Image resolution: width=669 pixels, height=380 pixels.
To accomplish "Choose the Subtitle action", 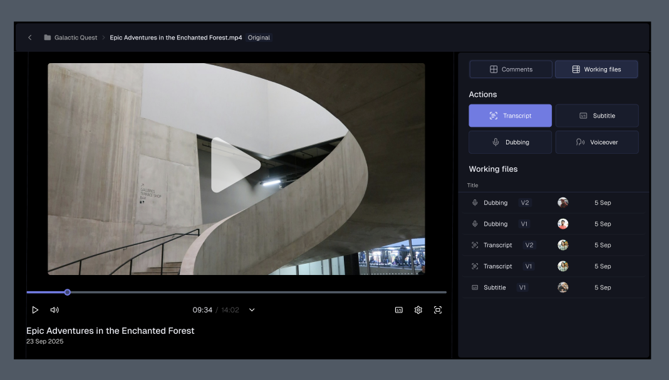I will point(597,116).
